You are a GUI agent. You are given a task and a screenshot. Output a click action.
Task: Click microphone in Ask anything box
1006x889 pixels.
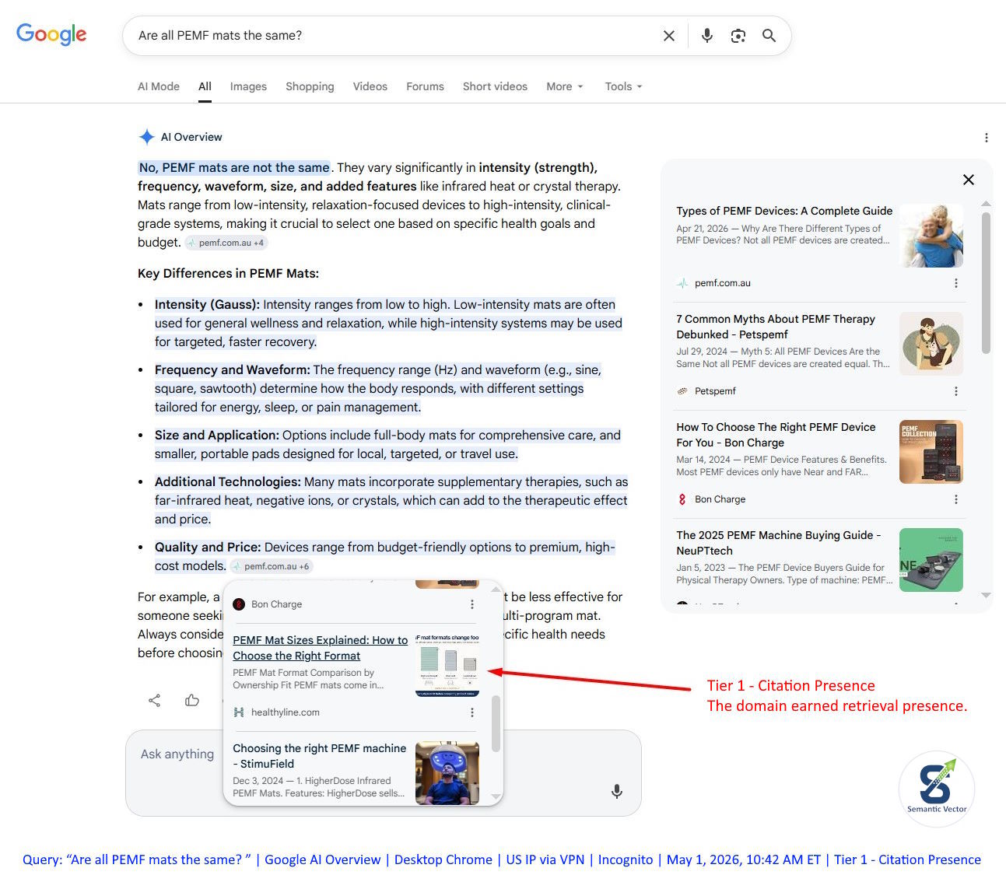617,792
